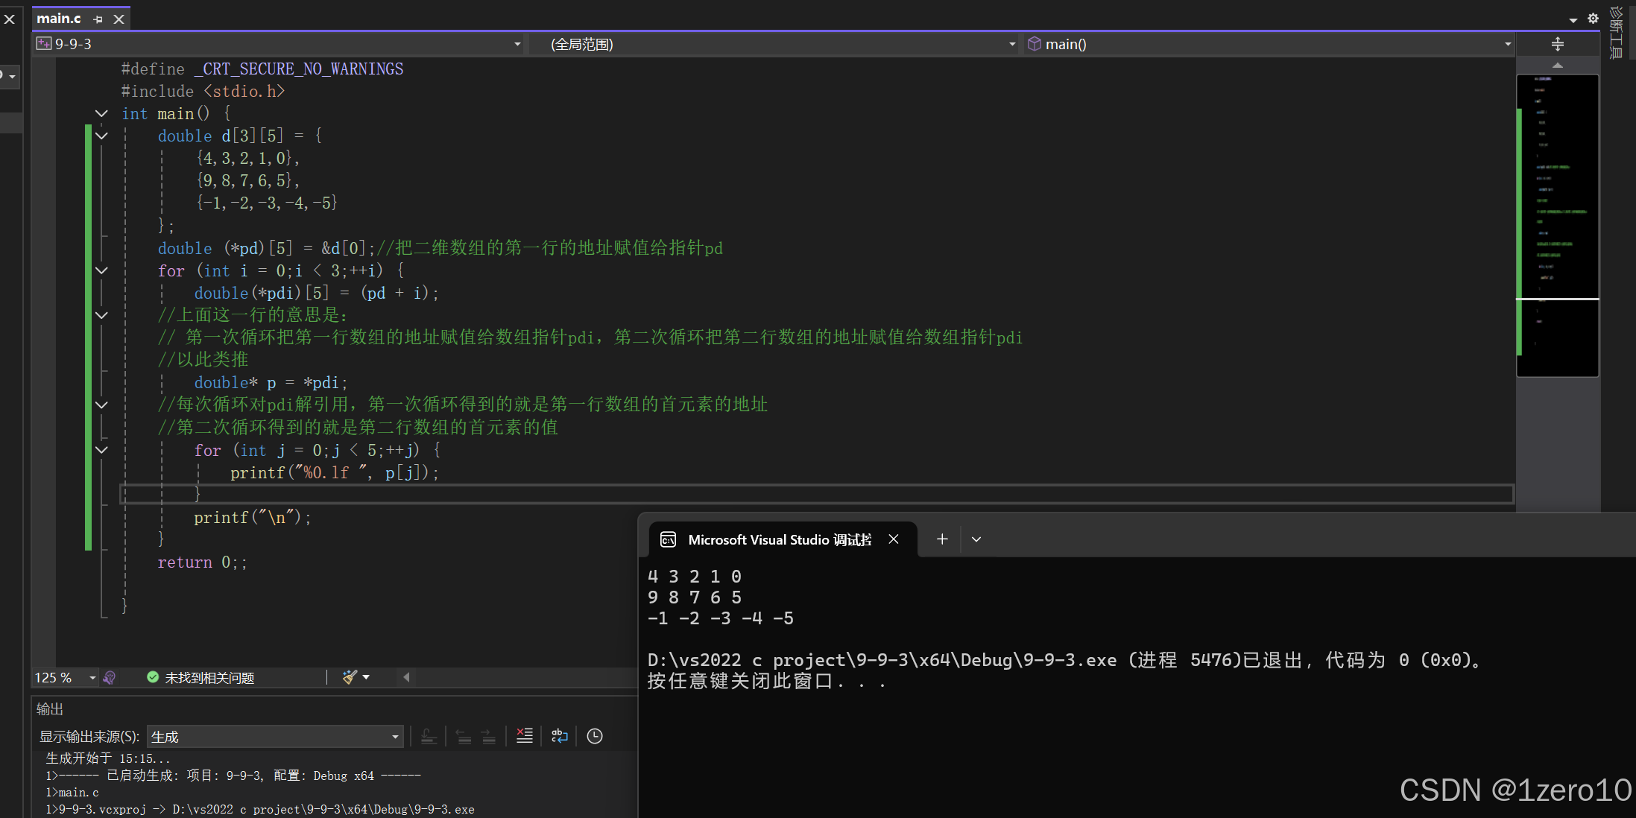Click the split editor window icon
1636x818 pixels.
(1557, 44)
